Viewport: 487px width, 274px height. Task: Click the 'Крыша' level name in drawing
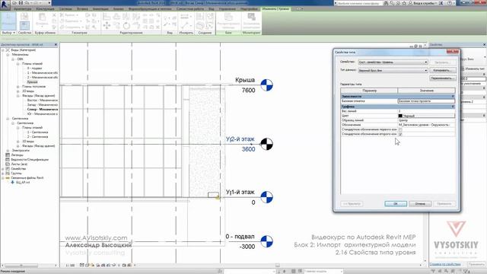(245, 80)
